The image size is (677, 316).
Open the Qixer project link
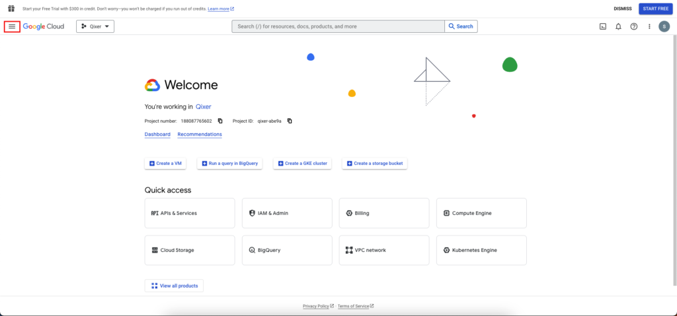pyautogui.click(x=204, y=106)
